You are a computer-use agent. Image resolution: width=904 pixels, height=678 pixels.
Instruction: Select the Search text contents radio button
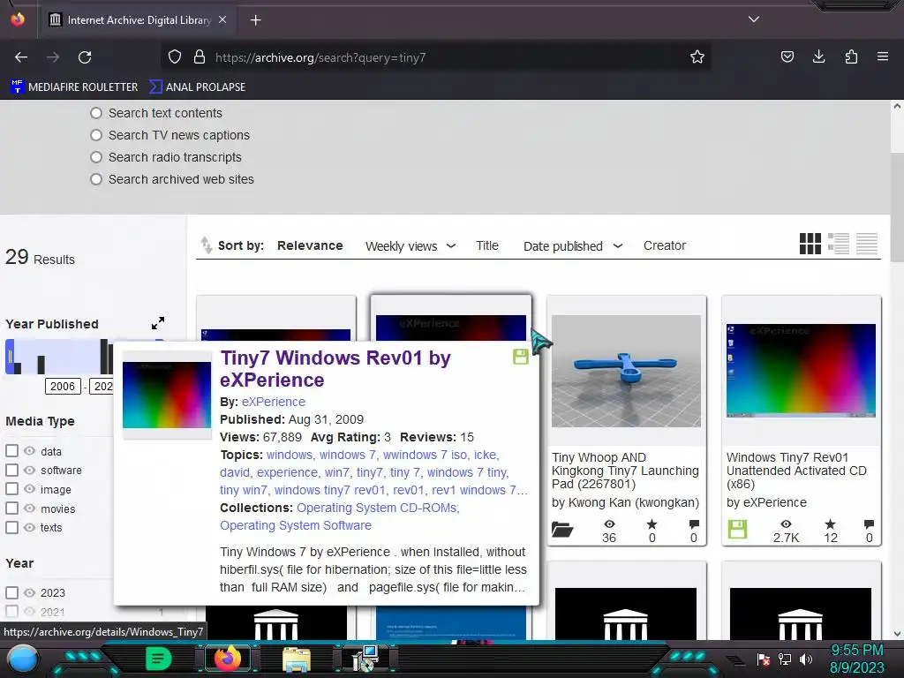click(x=96, y=113)
